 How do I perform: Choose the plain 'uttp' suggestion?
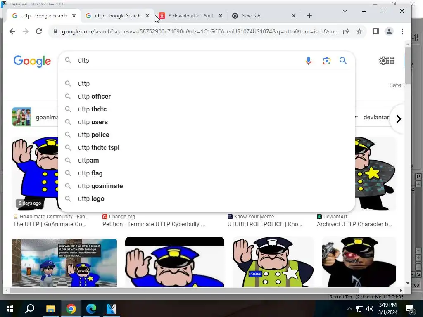(x=207, y=83)
